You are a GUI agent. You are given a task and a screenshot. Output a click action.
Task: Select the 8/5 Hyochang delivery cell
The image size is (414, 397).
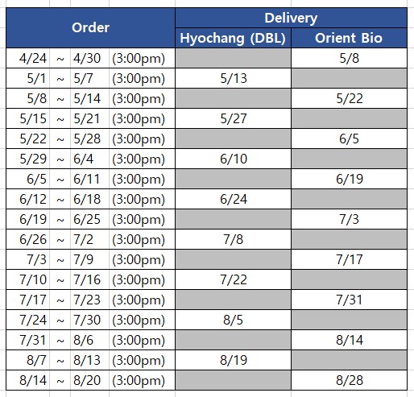click(233, 320)
